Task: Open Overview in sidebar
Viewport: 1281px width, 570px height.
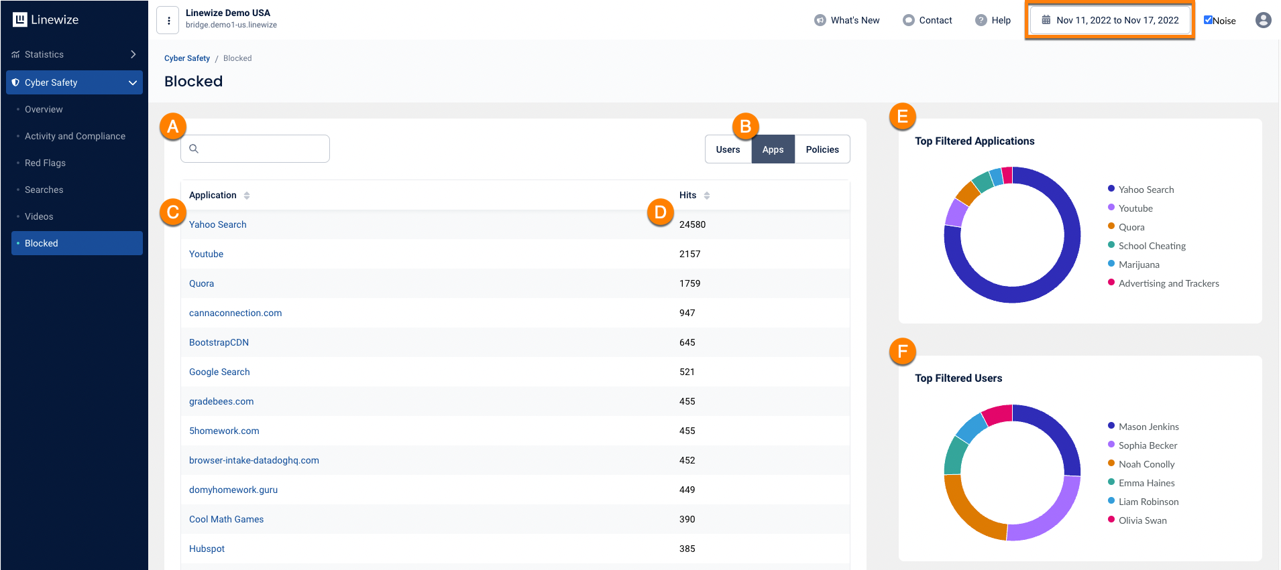Action: (44, 109)
